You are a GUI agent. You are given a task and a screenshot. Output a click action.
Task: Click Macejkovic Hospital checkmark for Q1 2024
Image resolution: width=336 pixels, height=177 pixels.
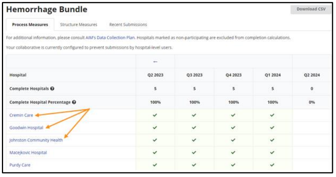click(x=272, y=152)
